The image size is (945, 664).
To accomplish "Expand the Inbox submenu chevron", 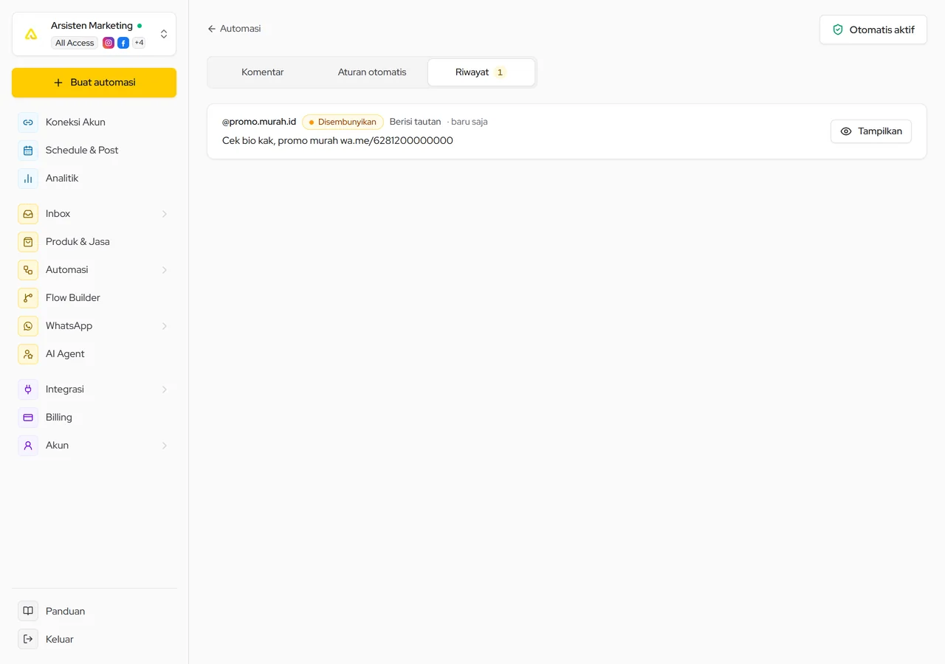I will [x=165, y=214].
